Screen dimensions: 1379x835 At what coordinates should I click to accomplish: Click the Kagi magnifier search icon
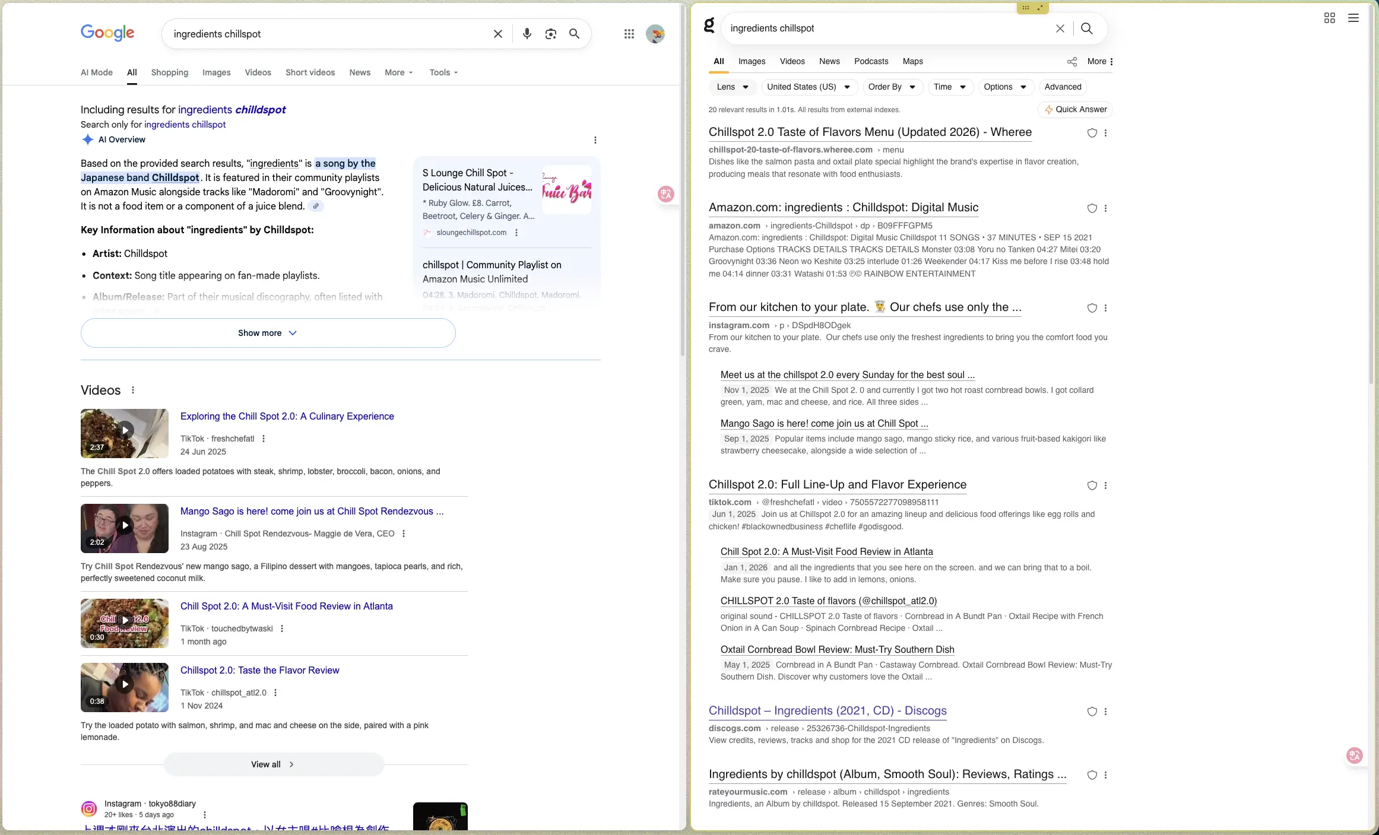pos(1087,28)
